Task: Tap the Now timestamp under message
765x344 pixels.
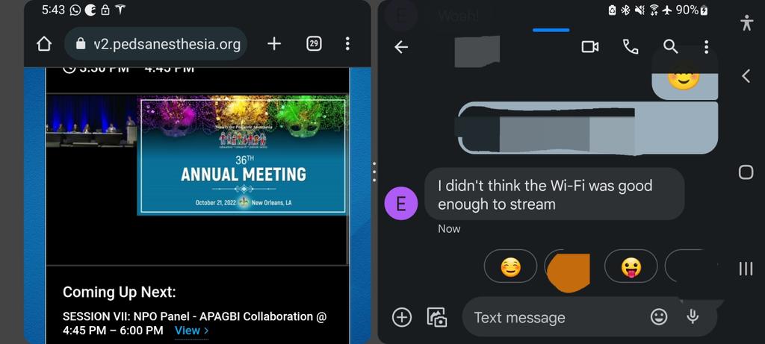Action: pyautogui.click(x=449, y=228)
